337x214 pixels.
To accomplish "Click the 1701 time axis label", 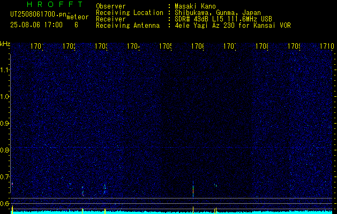I will (x=37, y=46).
